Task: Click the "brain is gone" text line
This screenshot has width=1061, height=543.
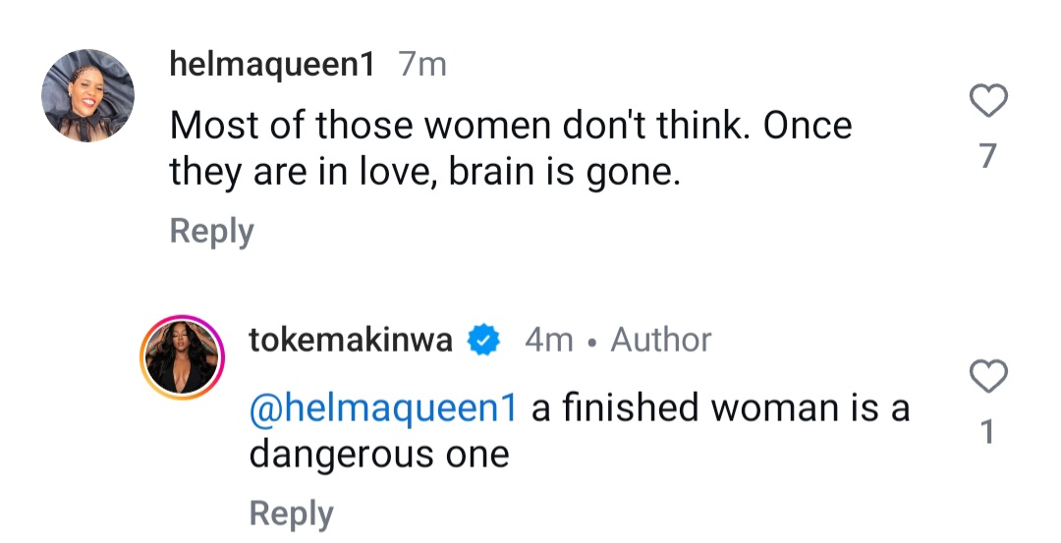Action: point(424,175)
